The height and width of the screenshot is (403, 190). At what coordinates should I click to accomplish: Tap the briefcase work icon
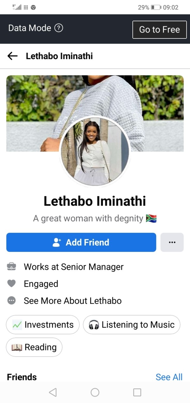tap(11, 267)
